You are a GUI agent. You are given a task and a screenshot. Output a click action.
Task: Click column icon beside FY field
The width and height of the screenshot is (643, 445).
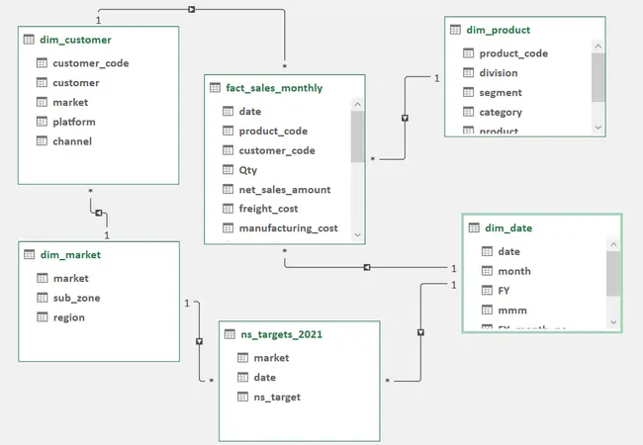click(487, 290)
